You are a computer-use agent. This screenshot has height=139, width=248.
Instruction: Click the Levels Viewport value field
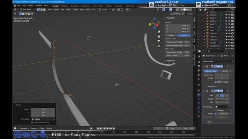tap(222, 75)
